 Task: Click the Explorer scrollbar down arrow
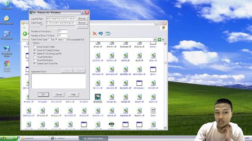pyautogui.click(x=165, y=128)
